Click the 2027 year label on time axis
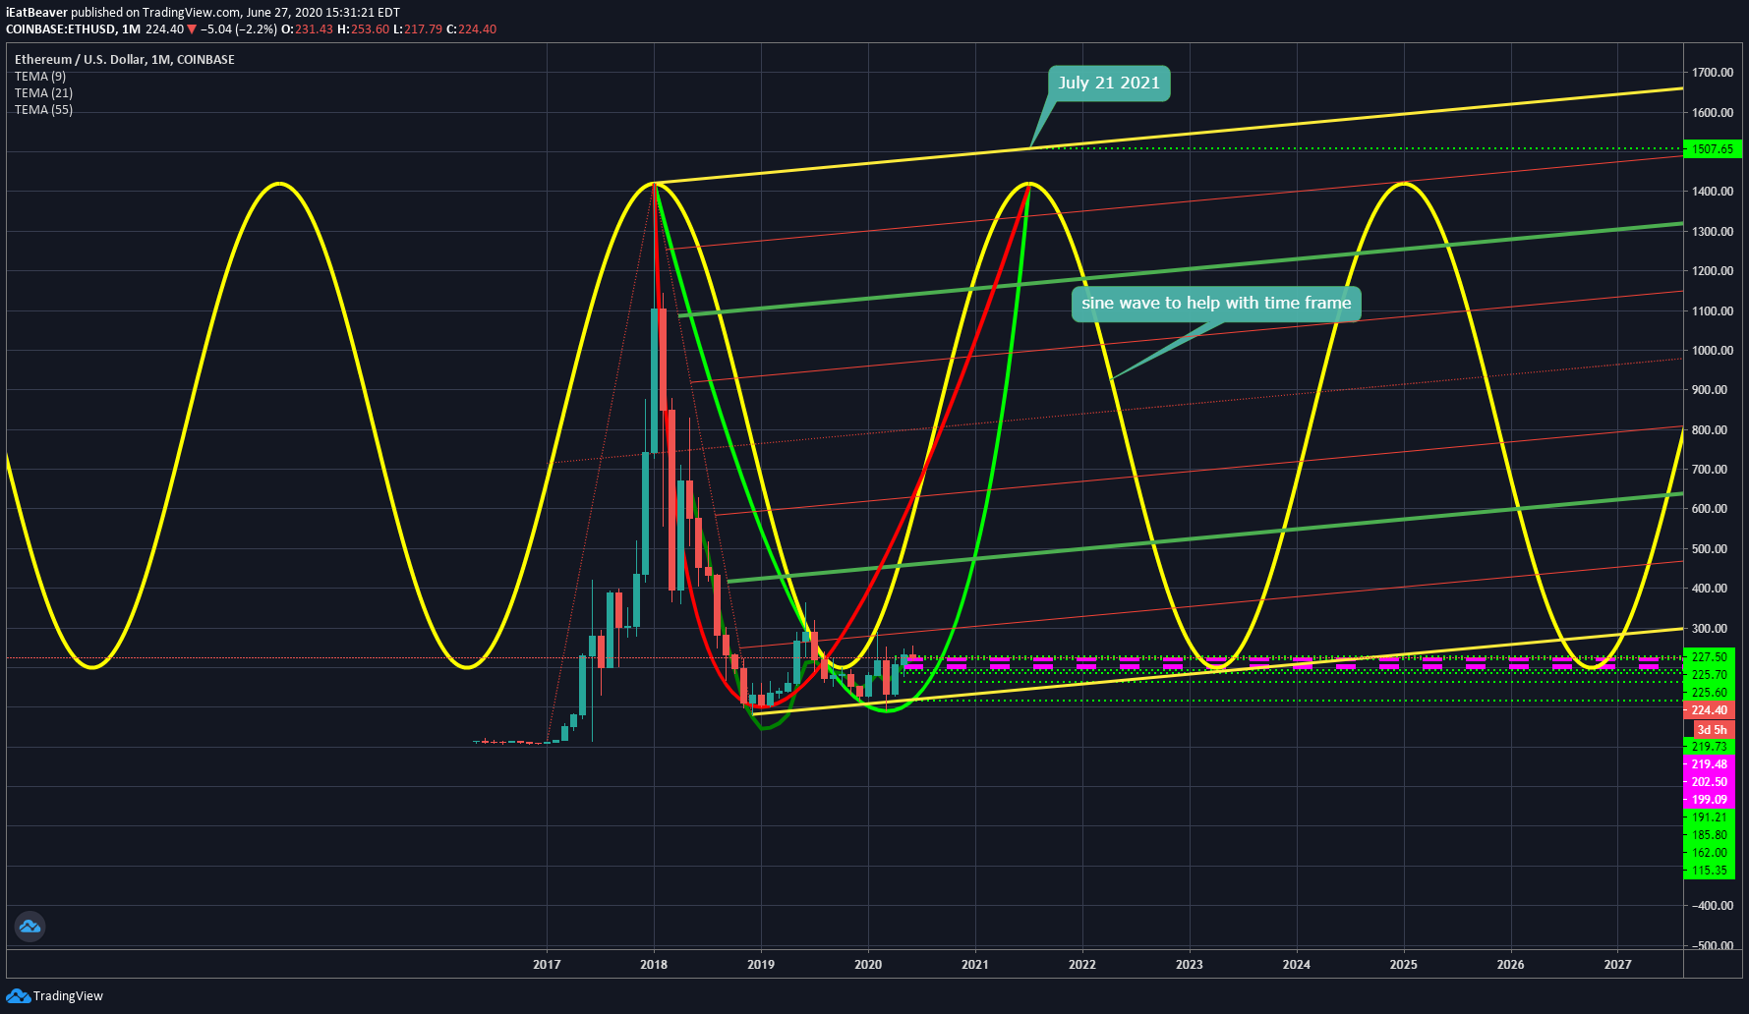The width and height of the screenshot is (1749, 1014). point(1617,964)
